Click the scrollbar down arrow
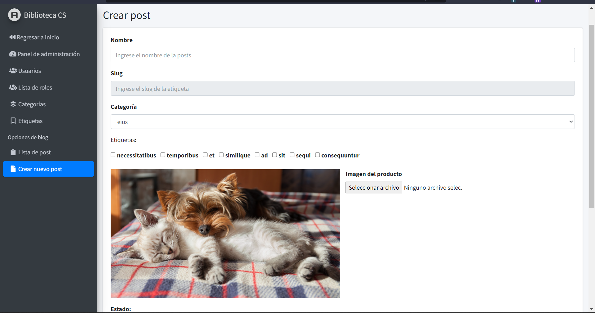 [592, 309]
